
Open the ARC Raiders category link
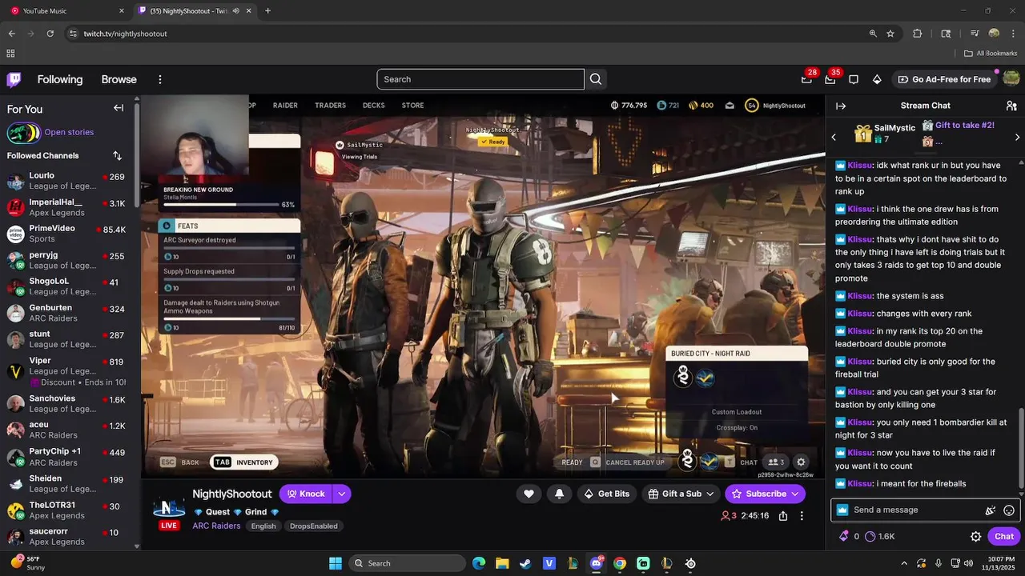(215, 526)
